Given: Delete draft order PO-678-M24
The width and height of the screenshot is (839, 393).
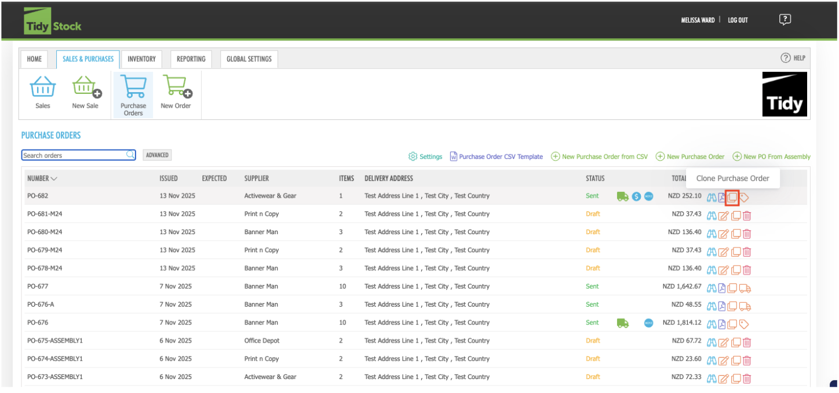Looking at the screenshot, I should [x=747, y=270].
